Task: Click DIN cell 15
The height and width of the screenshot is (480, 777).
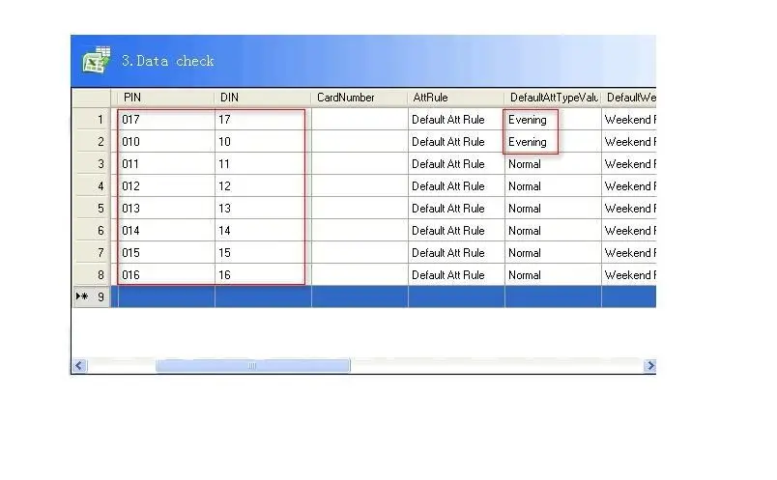Action: coord(263,253)
